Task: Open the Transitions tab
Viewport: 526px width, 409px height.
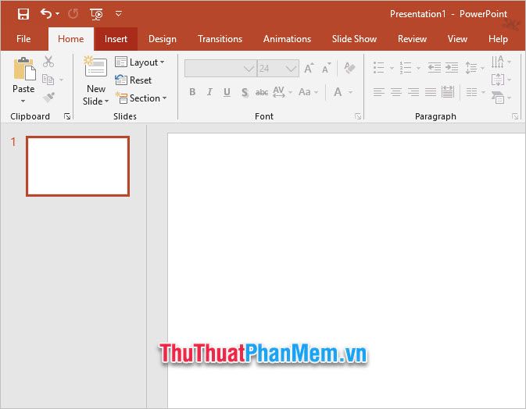Action: point(220,39)
